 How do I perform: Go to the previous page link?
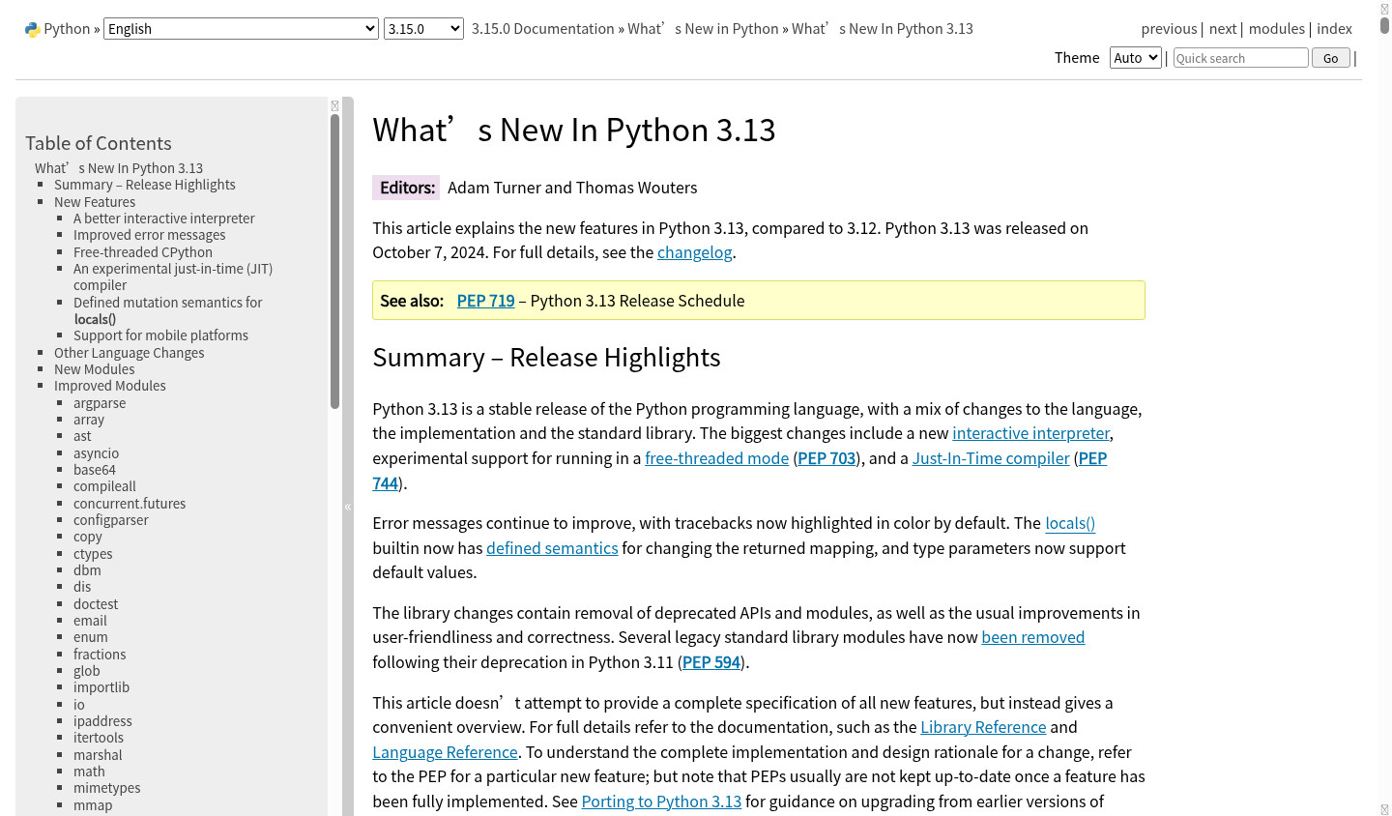tap(1169, 29)
